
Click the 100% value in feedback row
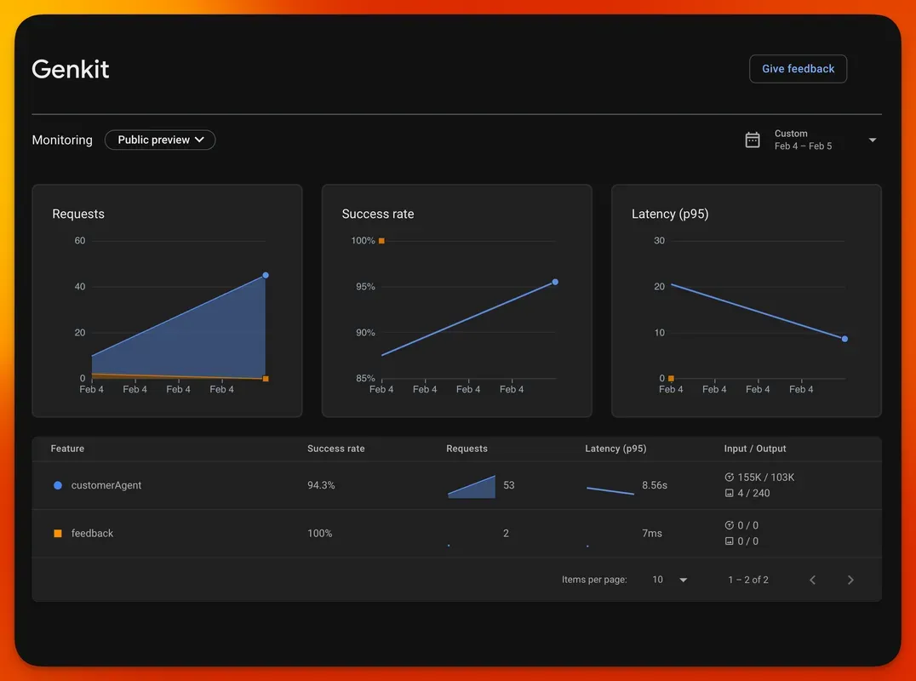(319, 533)
